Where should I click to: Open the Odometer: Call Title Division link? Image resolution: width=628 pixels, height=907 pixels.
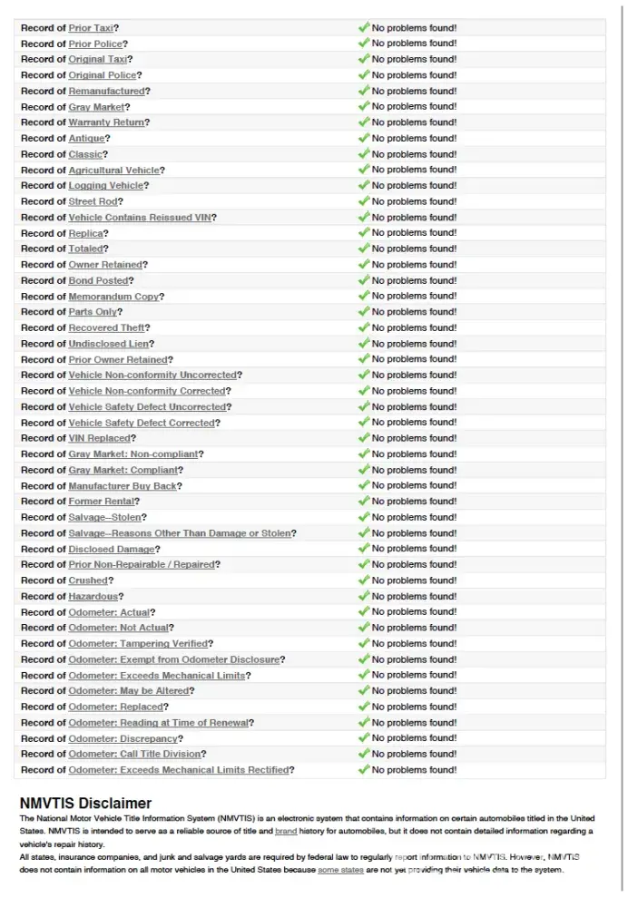pyautogui.click(x=134, y=754)
